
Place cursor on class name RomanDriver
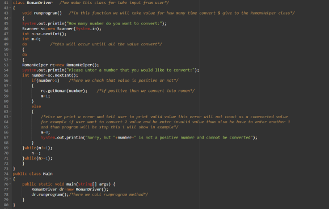tap(40, 3)
